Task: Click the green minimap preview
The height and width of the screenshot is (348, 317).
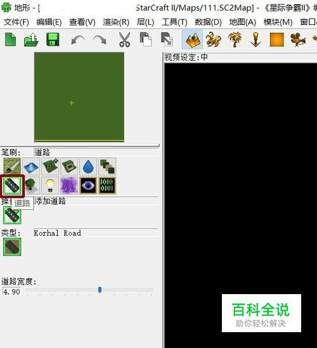Action: pos(79,97)
